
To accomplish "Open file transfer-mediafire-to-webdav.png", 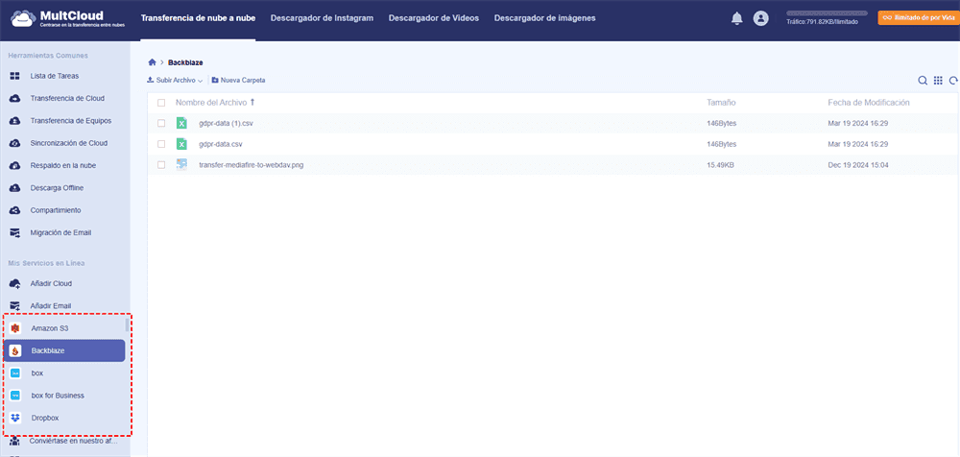I will click(251, 165).
